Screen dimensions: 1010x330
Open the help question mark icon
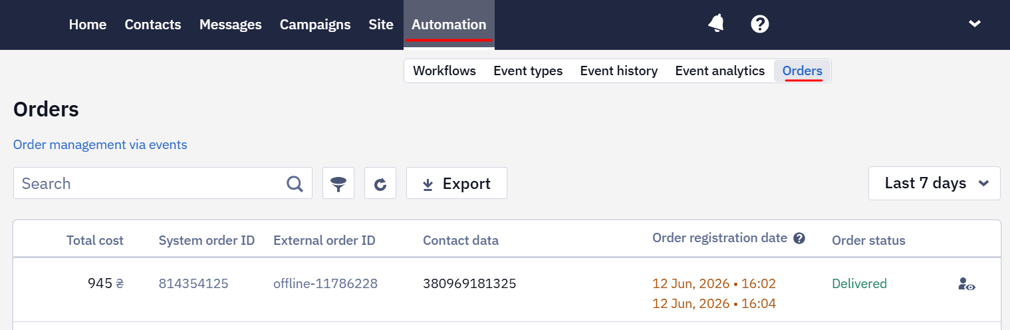pyautogui.click(x=760, y=24)
